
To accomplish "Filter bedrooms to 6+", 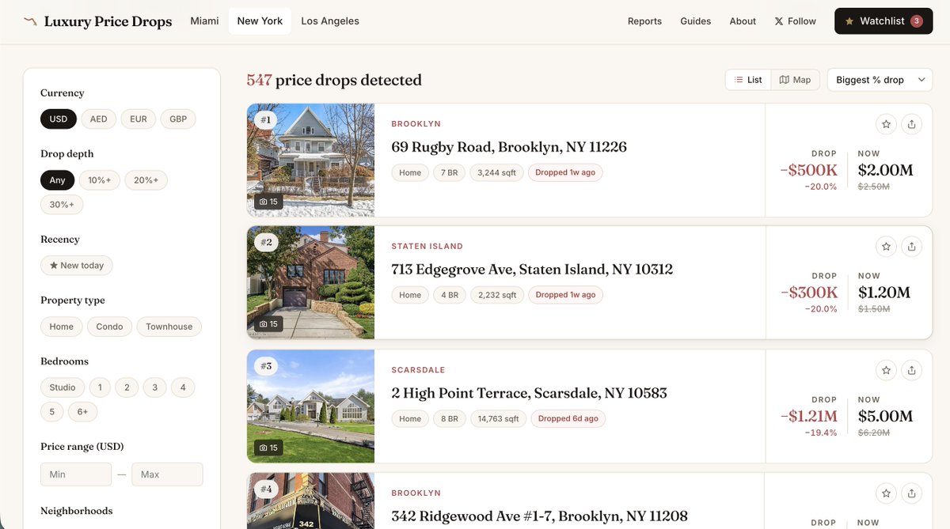I will (83, 412).
